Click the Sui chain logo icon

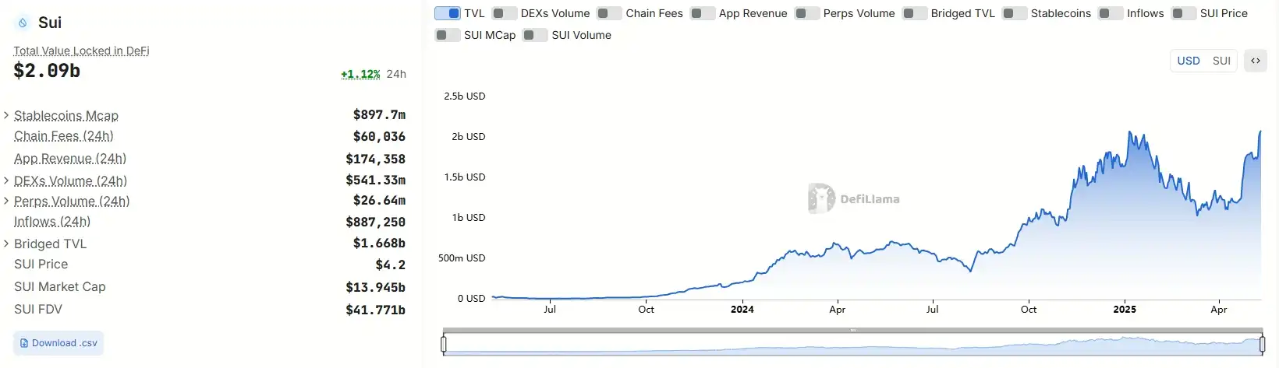23,23
